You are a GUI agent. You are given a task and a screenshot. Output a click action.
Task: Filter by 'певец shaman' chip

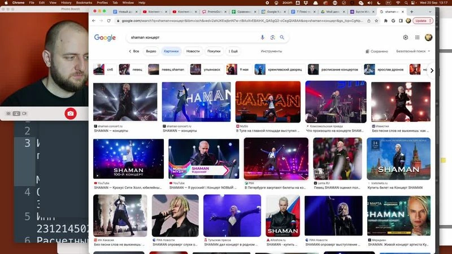pyautogui.click(x=167, y=69)
